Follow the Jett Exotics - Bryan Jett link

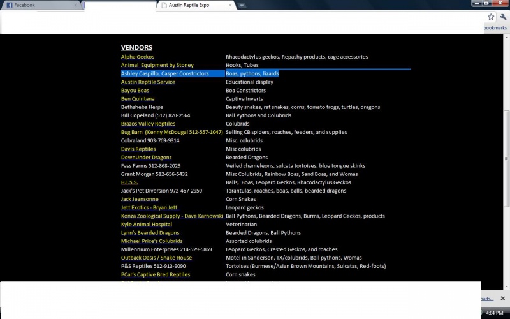(149, 208)
